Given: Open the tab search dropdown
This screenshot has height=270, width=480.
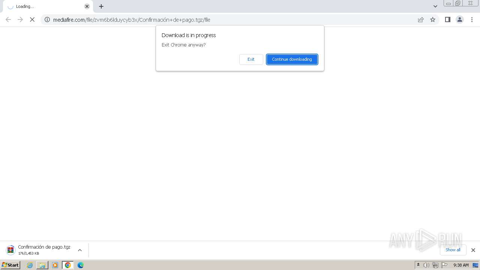Looking at the screenshot, I should coord(435,6).
